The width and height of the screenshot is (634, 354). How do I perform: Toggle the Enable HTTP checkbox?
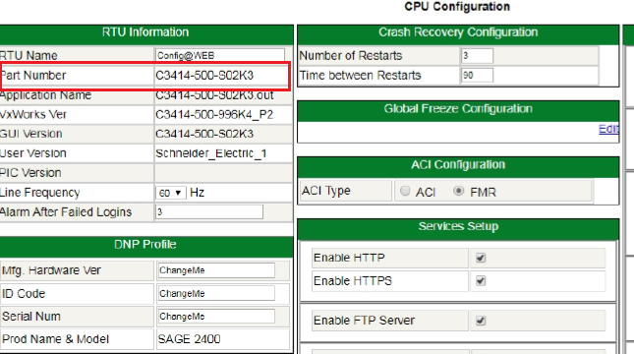(481, 258)
